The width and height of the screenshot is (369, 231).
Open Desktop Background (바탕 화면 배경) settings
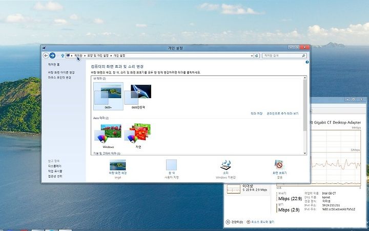(x=118, y=168)
